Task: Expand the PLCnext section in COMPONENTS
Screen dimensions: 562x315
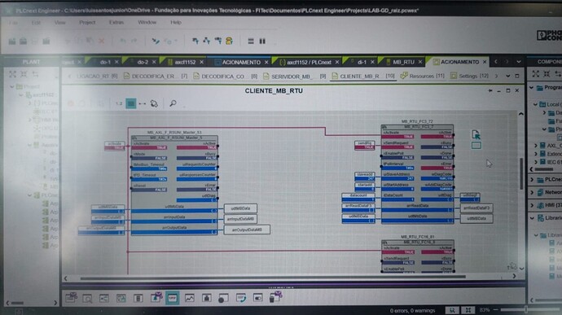Action: pos(532,180)
